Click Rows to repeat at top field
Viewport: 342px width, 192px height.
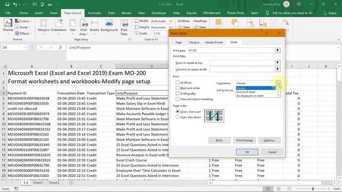click(x=242, y=63)
